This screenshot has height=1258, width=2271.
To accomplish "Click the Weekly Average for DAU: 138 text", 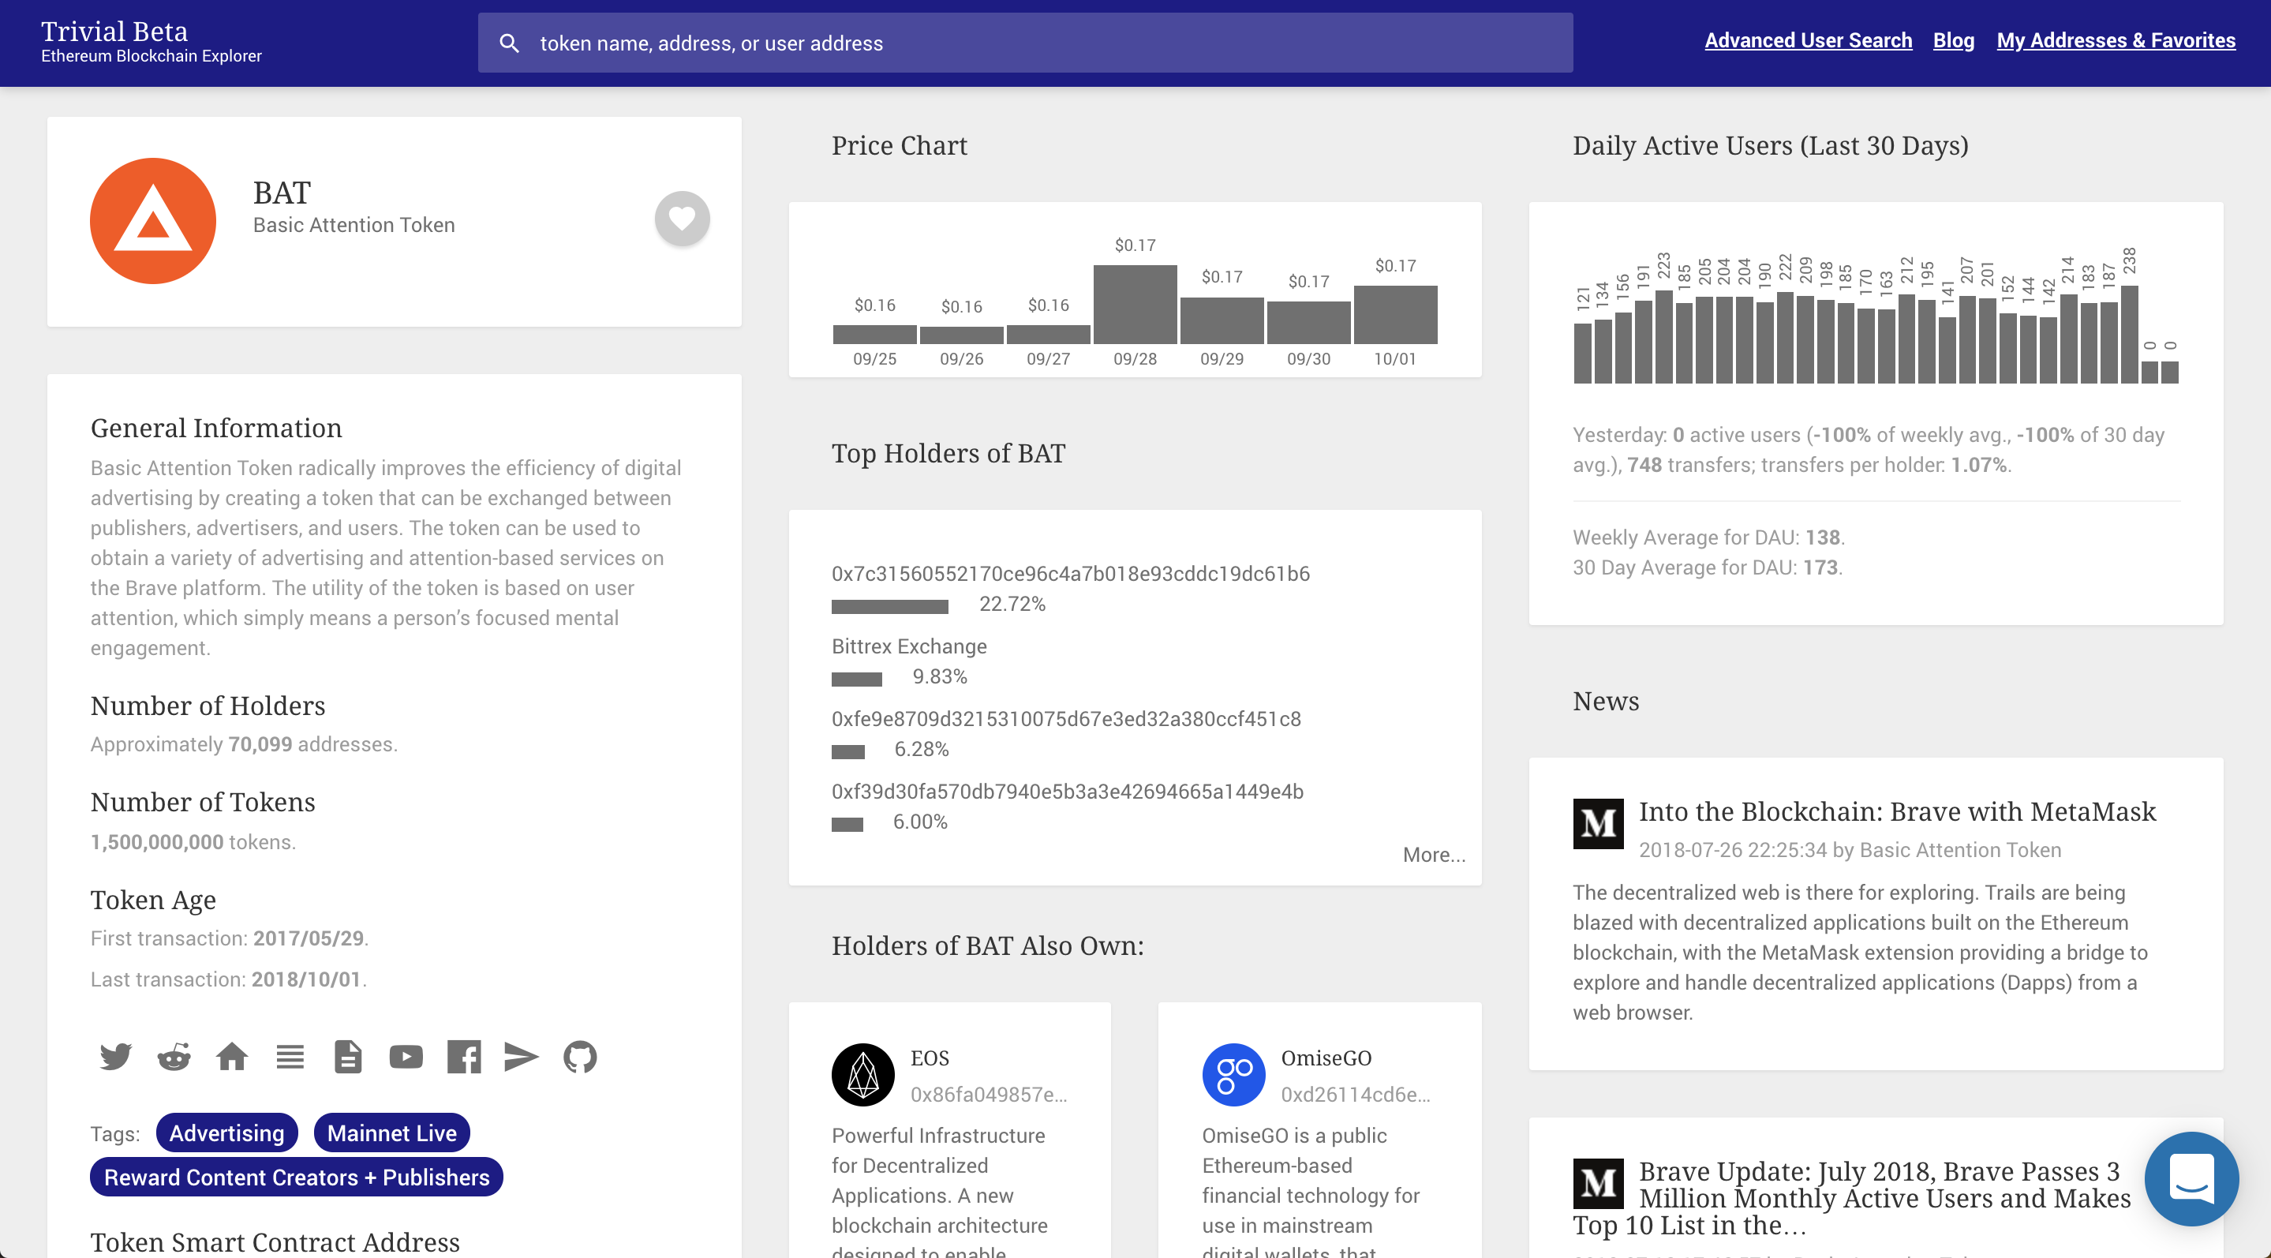I will [1708, 536].
